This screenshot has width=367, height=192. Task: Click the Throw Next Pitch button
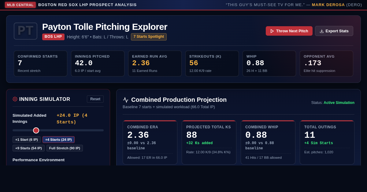(x=289, y=31)
